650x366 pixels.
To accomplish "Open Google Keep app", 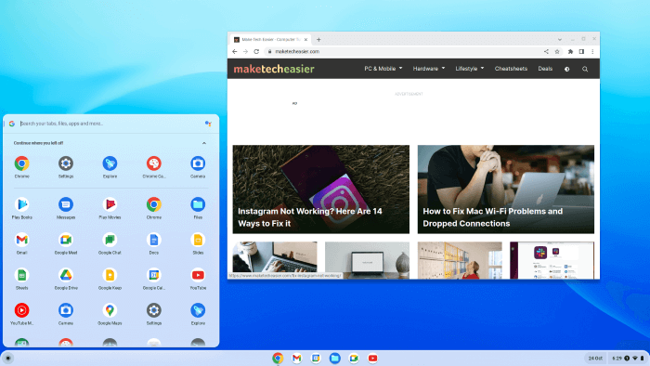I will click(x=110, y=275).
